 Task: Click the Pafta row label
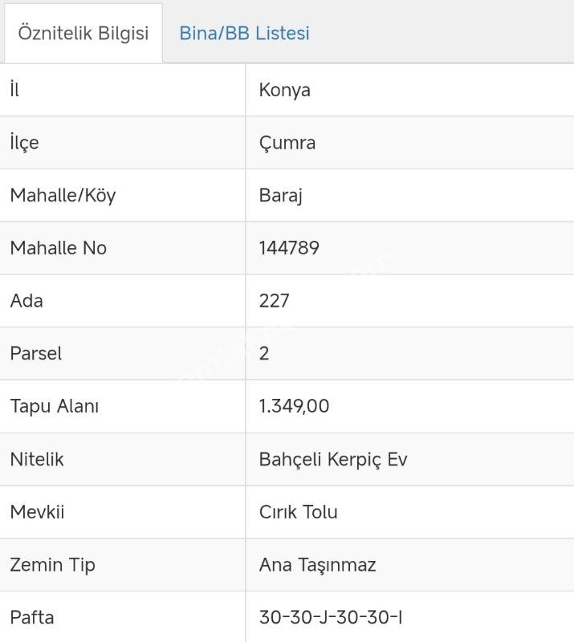pos(32,617)
